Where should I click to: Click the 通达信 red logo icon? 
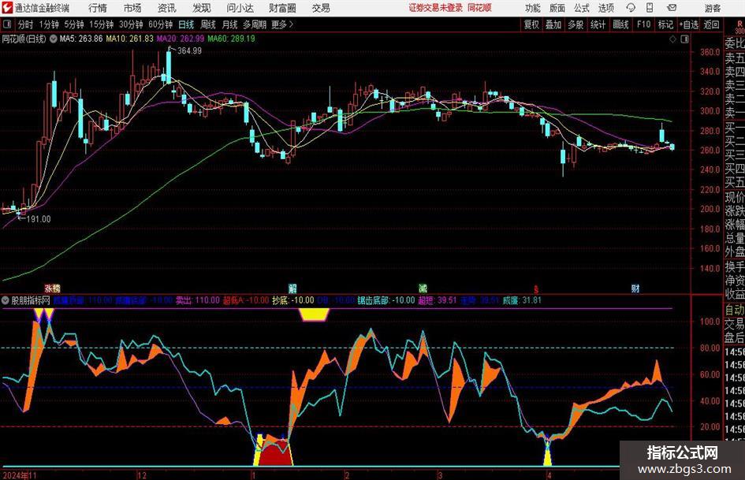7,8
